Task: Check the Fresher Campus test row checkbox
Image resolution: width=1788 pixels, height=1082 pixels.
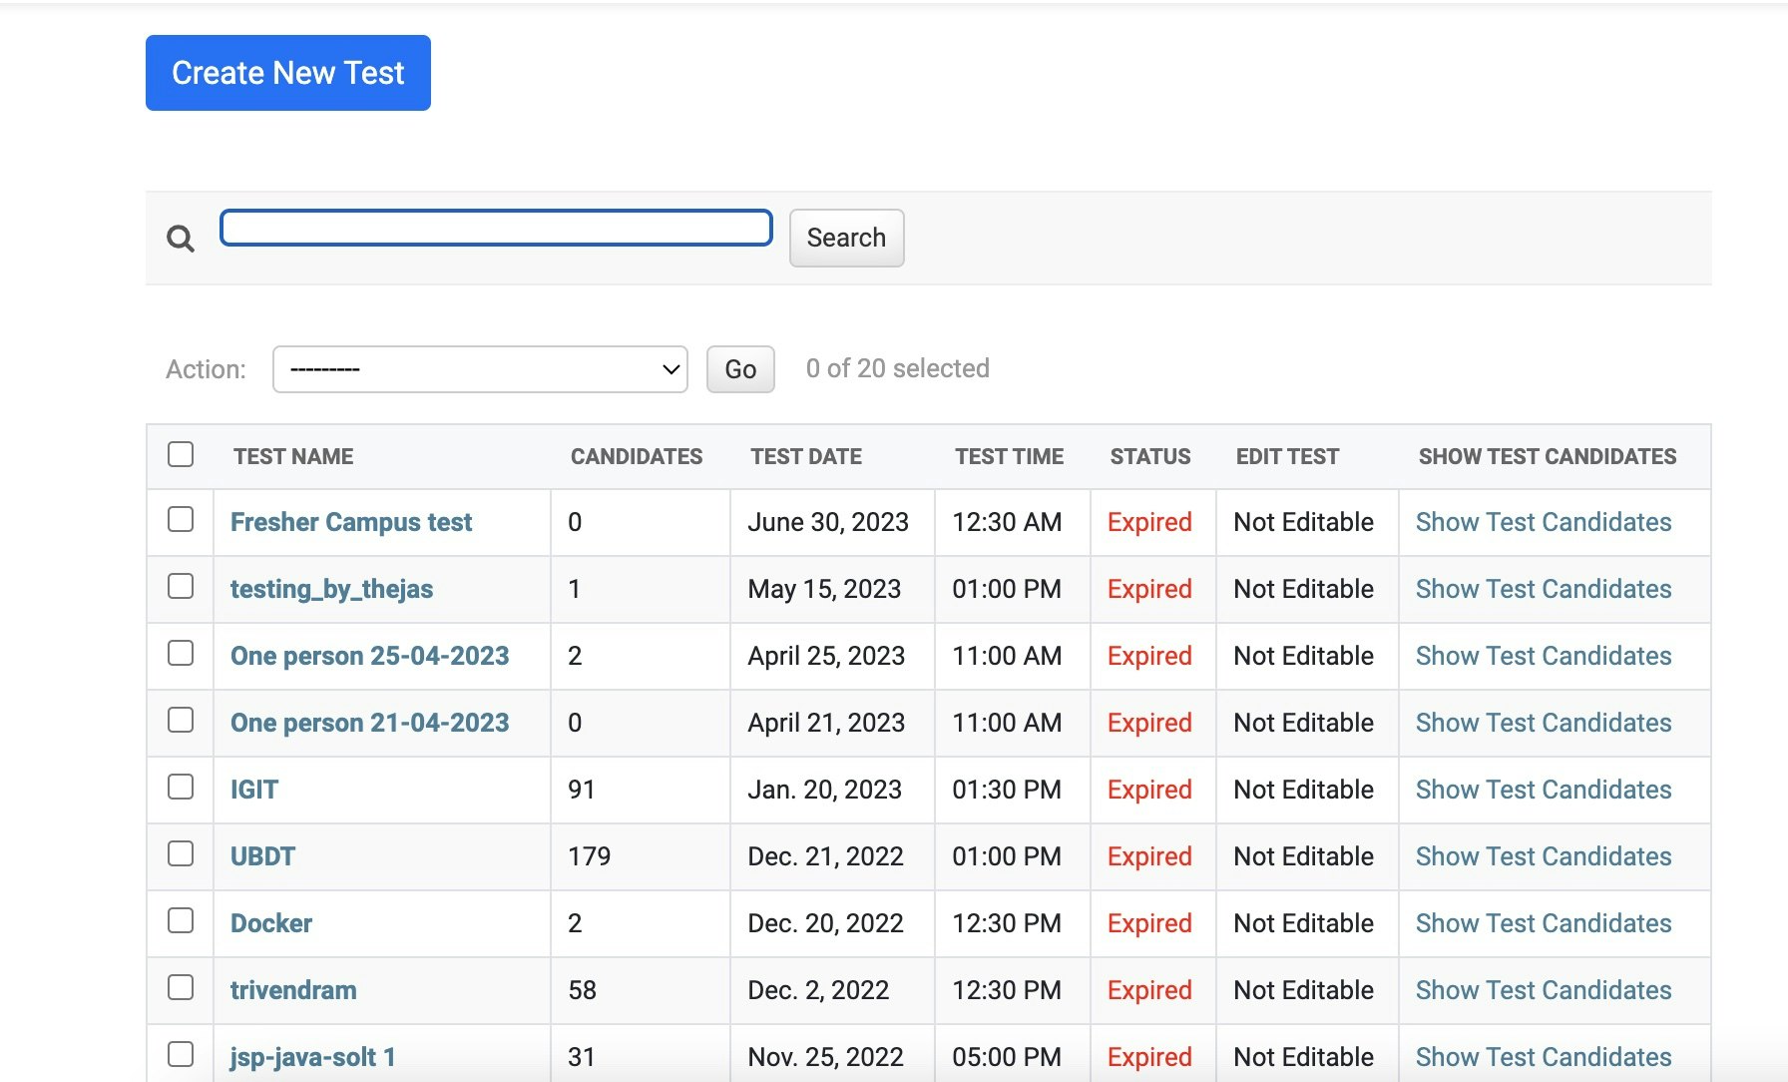Action: click(x=181, y=519)
